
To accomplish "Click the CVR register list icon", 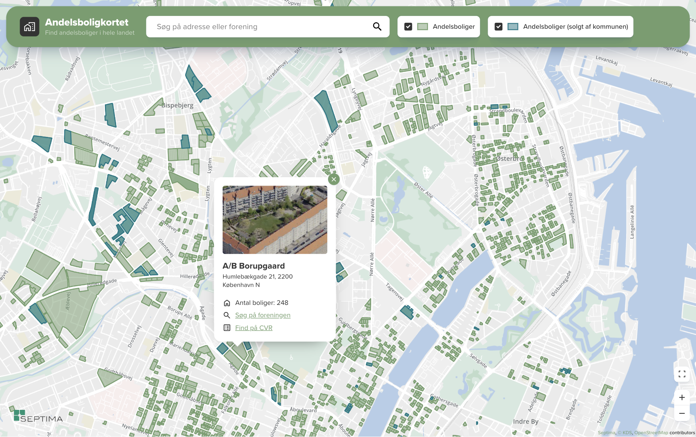I will (x=227, y=328).
